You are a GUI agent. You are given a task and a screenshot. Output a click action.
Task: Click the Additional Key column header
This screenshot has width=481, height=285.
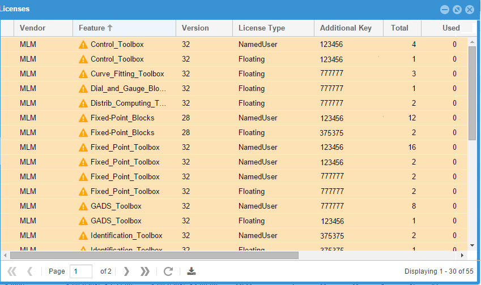click(346, 28)
